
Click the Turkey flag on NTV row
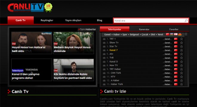pos(176,77)
